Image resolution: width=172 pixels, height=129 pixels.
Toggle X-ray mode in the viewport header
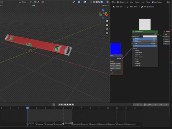pos(91,2)
